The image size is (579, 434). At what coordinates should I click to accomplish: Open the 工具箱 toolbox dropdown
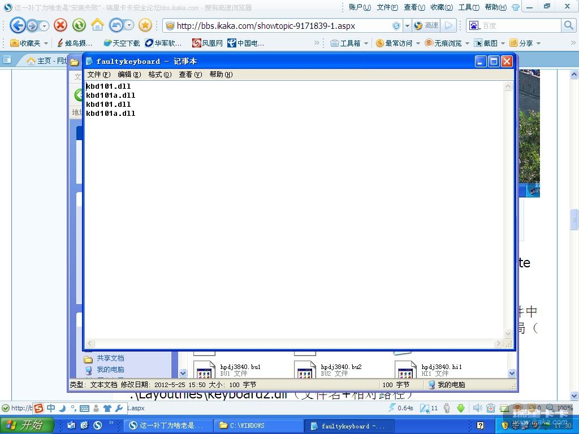366,43
